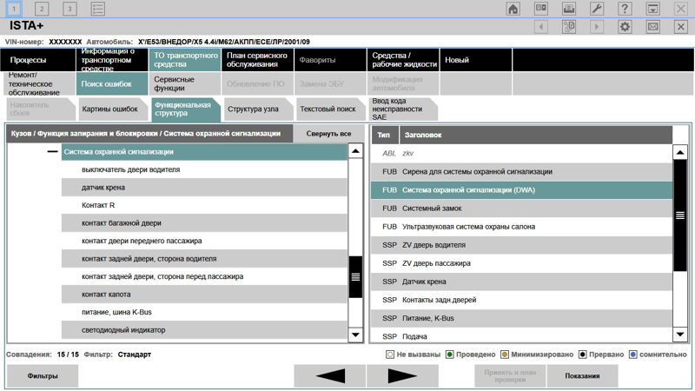Open help via question mark icon
This screenshot has width=695, height=391.
pos(624,9)
